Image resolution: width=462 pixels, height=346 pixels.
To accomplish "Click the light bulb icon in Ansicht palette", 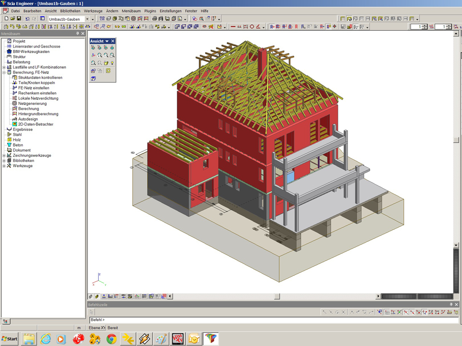I will [112, 63].
